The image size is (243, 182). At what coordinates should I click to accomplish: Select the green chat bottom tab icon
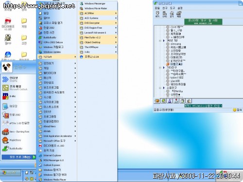[164, 101]
